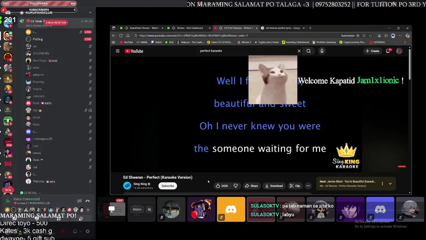Open more actions ellipsis beside Clip
The height and width of the screenshot is (240, 426).
click(308, 186)
